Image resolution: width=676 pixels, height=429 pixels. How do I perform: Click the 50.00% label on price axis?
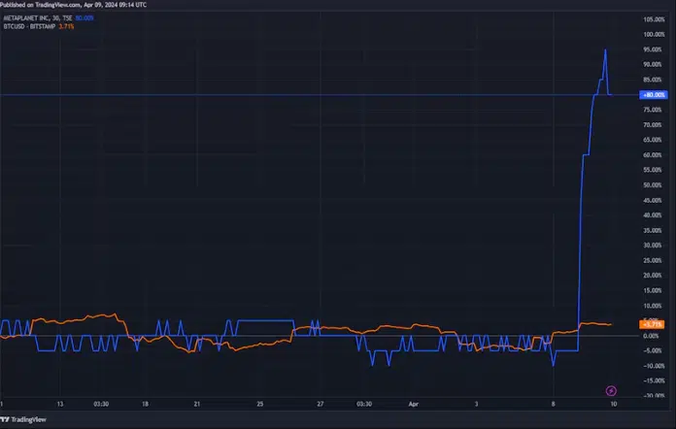[x=653, y=184]
